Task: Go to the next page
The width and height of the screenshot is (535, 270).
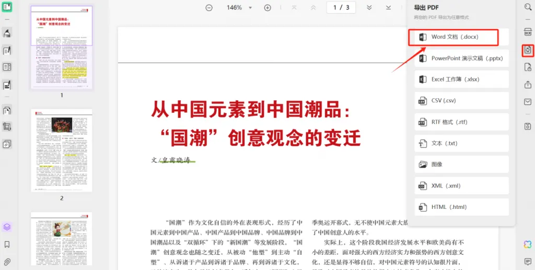Action: coord(369,7)
